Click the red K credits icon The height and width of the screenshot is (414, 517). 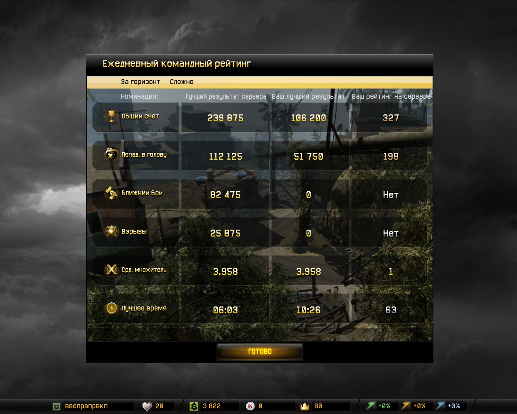pyautogui.click(x=250, y=406)
